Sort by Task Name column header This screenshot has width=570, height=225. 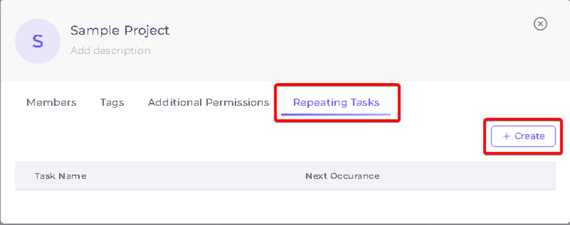[60, 176]
